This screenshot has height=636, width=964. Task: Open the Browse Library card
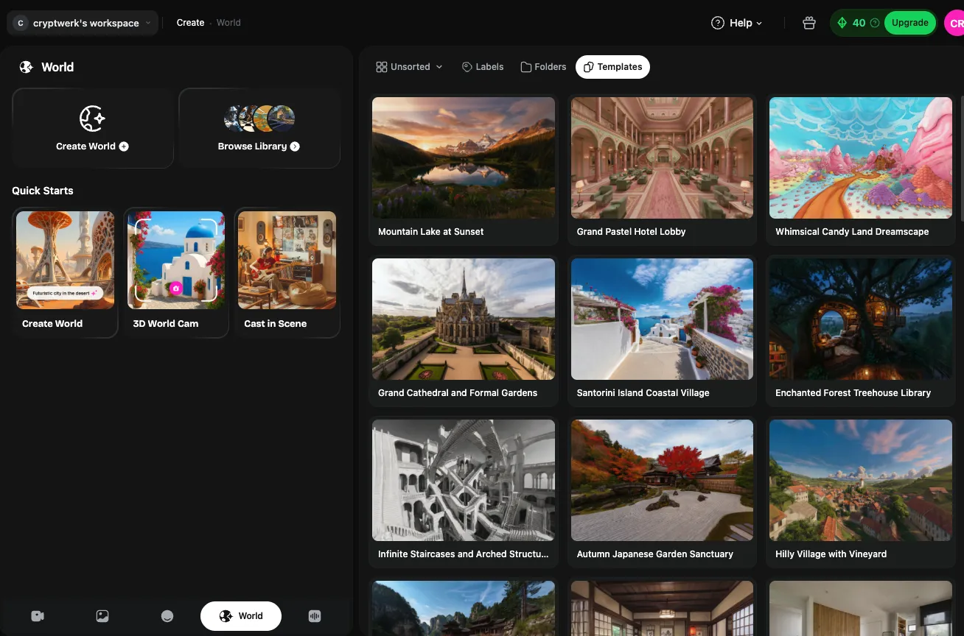[259, 128]
